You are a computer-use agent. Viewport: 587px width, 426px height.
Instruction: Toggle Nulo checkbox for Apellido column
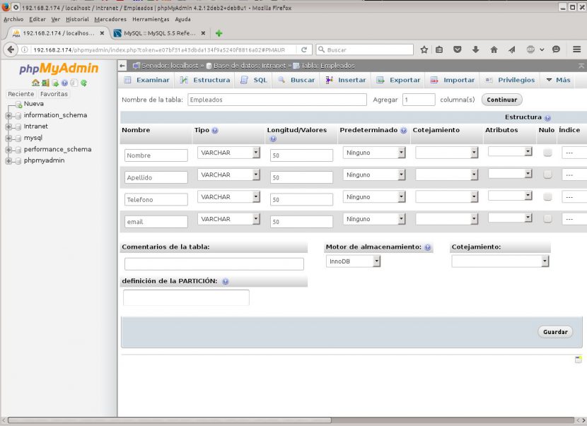[x=547, y=174]
